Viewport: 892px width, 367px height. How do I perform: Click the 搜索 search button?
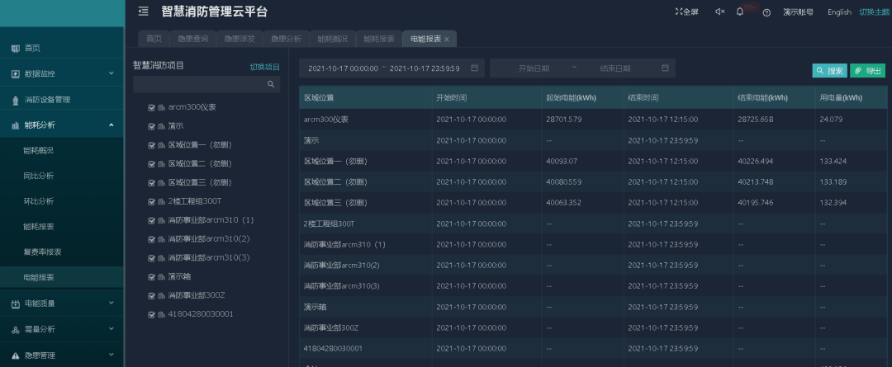tap(829, 70)
